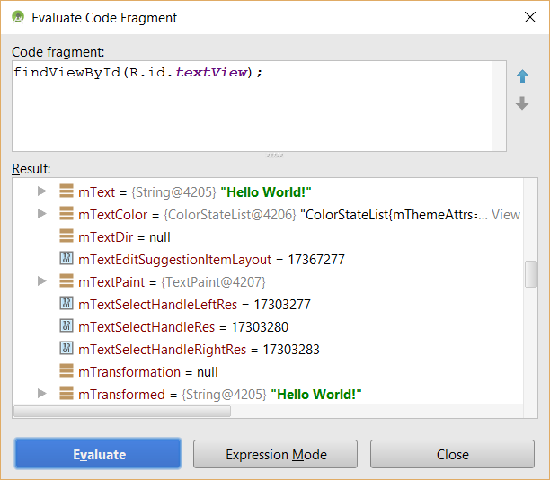Click inside the Code fragment editor
This screenshot has height=480, width=550.
coord(252,106)
